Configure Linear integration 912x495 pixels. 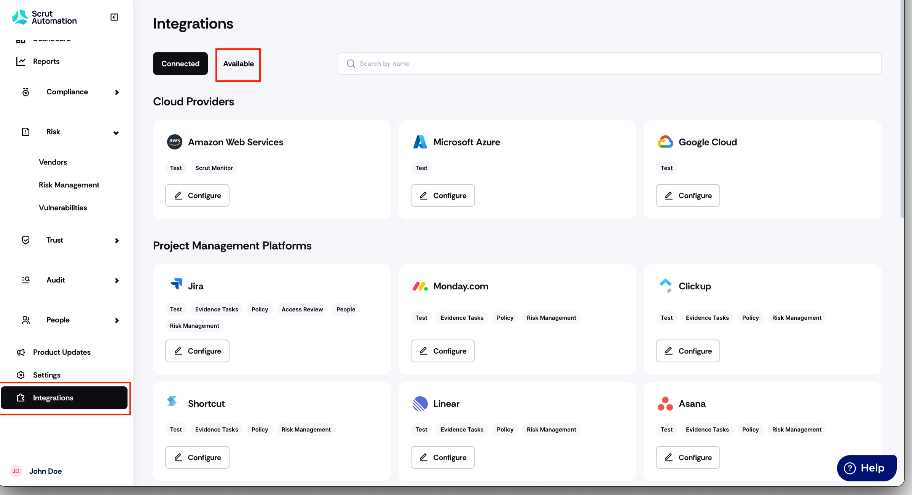coord(443,457)
